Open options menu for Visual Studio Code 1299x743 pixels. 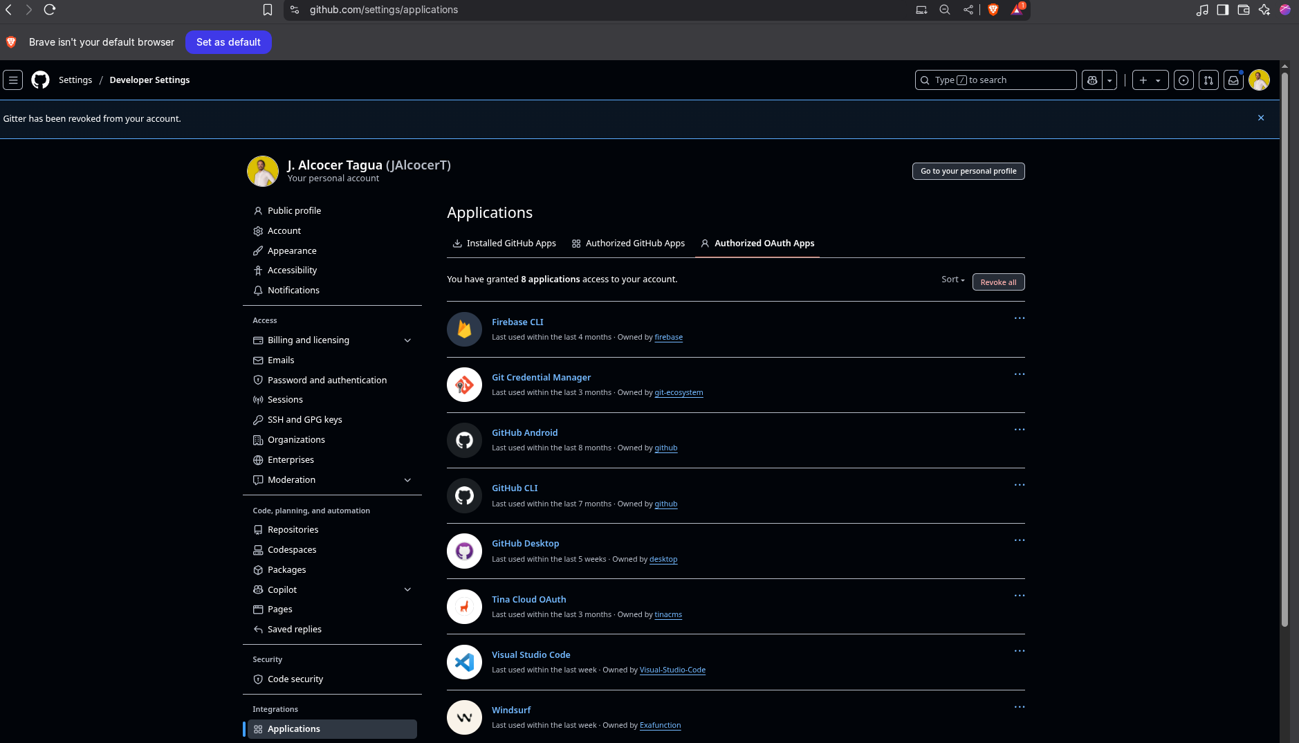tap(1020, 651)
